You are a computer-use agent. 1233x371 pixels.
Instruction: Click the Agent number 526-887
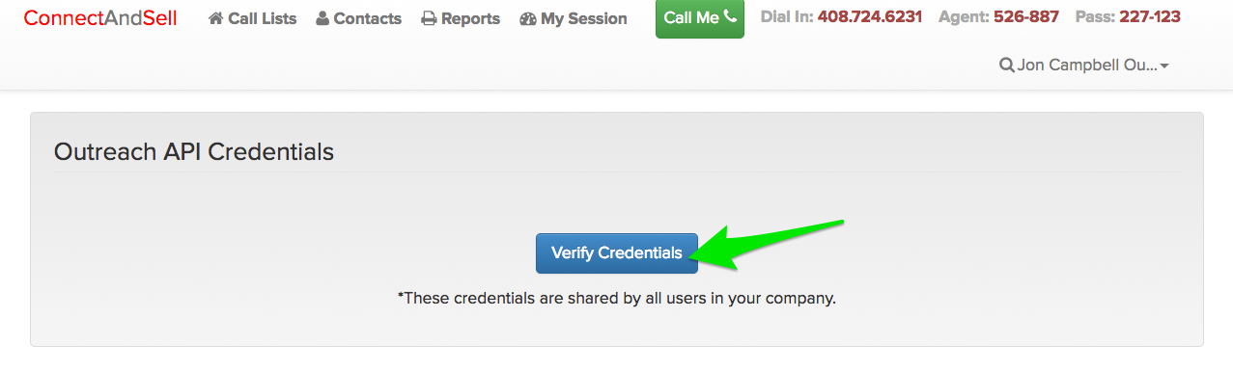tap(1026, 17)
